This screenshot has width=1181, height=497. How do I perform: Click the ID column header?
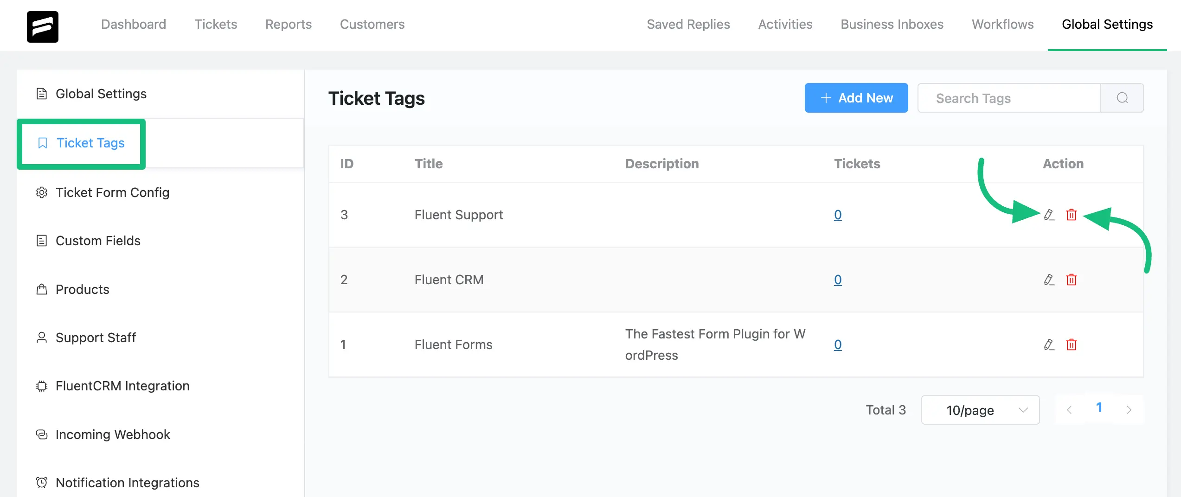tap(347, 164)
